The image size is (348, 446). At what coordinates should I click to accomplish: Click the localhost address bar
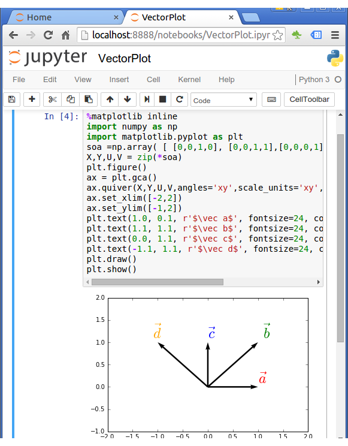tap(181, 35)
